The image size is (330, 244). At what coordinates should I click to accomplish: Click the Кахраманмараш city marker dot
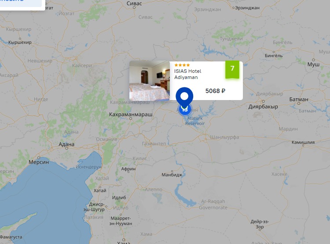pos(131,118)
